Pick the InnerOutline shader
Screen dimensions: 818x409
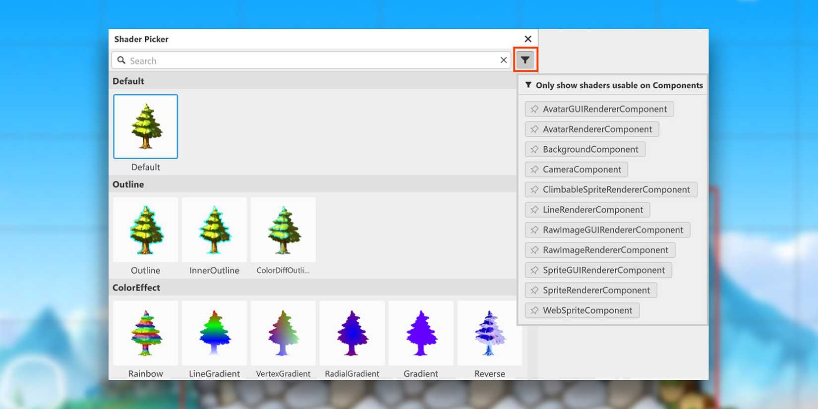point(214,230)
